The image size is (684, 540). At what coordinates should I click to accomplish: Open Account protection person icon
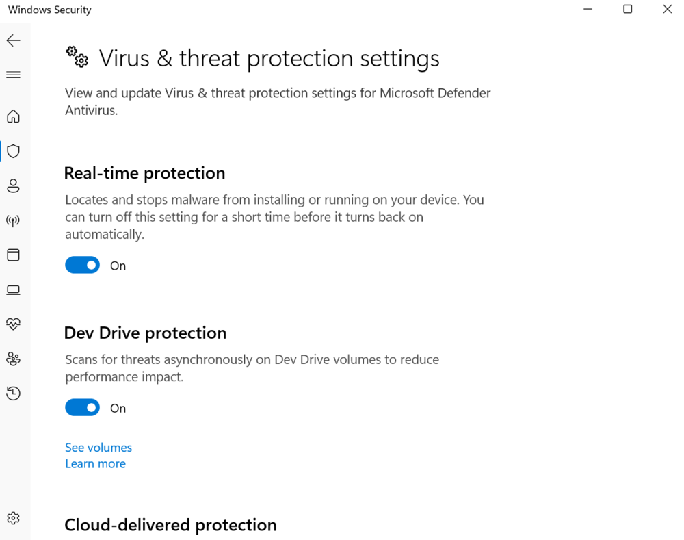pyautogui.click(x=14, y=186)
